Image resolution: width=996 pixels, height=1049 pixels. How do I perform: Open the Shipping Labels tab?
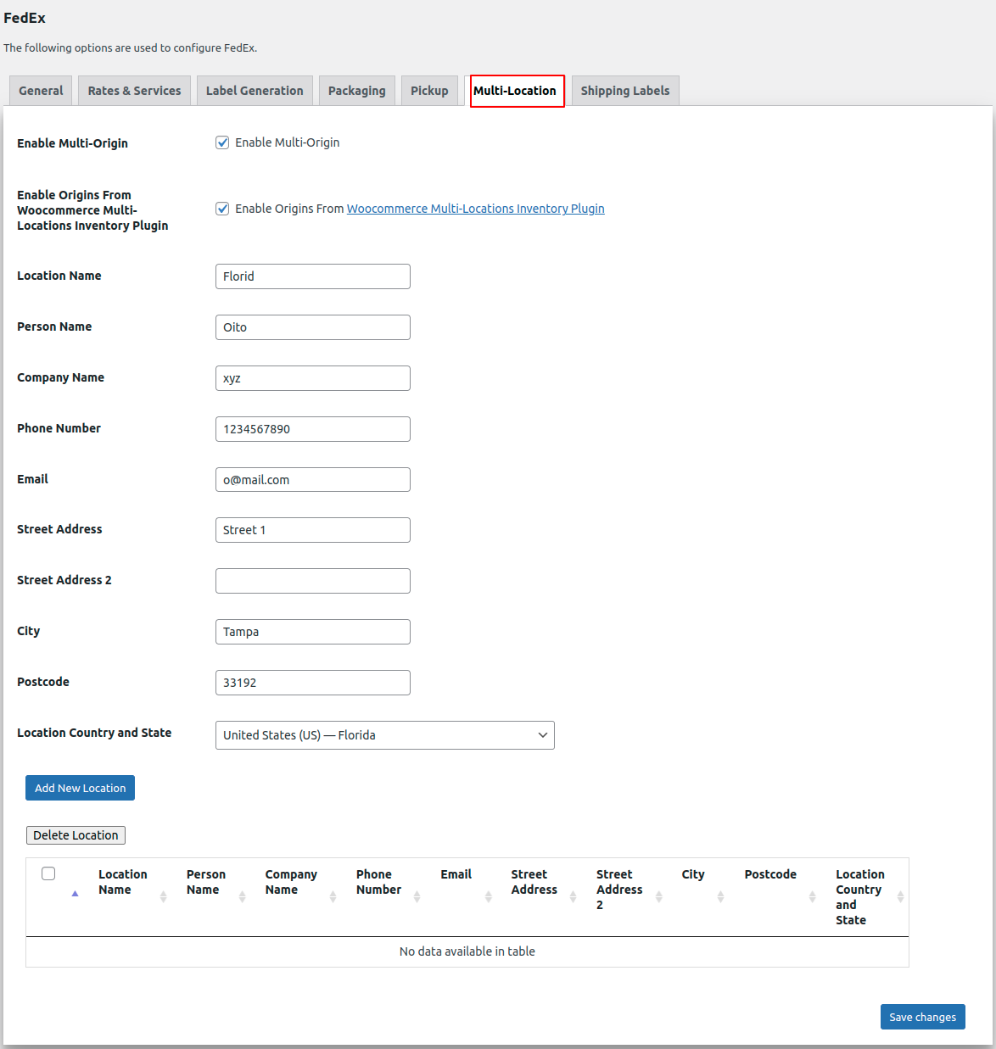point(624,91)
